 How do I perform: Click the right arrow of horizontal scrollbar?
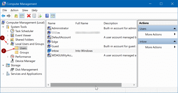pyautogui.click(x=134, y=85)
